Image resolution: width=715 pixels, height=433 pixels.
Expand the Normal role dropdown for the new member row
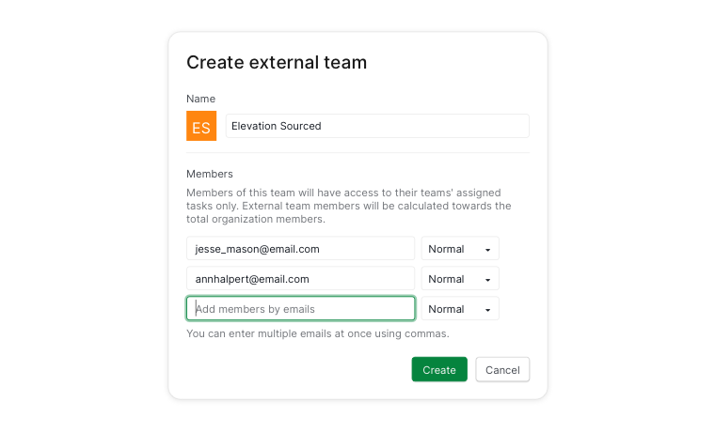tap(460, 309)
